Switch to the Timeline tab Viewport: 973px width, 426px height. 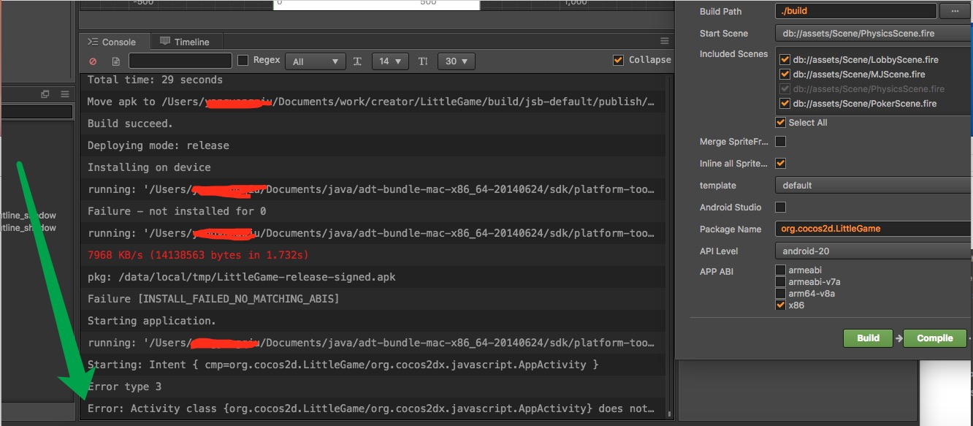(x=185, y=42)
